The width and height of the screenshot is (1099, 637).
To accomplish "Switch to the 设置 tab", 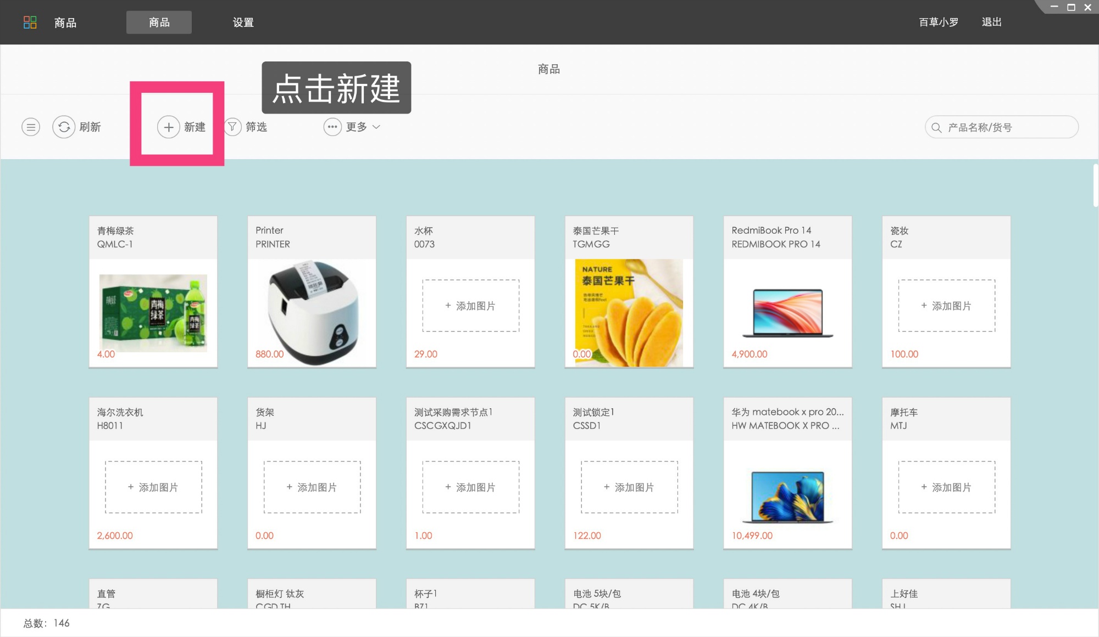I will 243,22.
